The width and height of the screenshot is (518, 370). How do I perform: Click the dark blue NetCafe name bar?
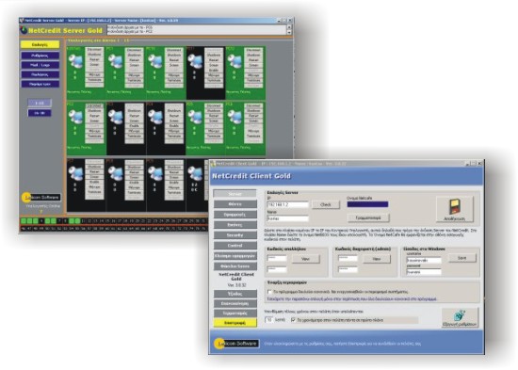tap(367, 204)
